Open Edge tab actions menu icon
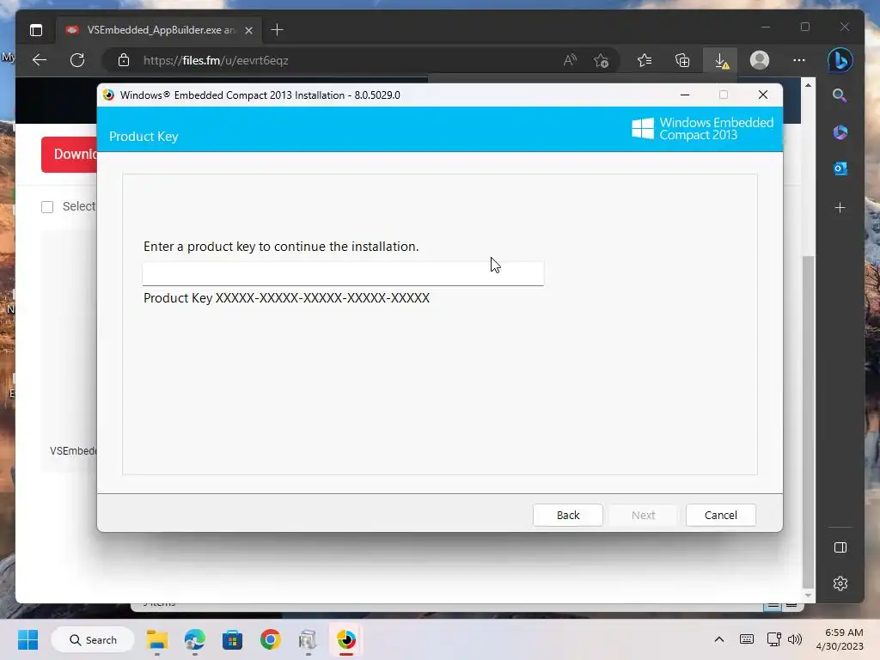880x660 pixels. (36, 30)
